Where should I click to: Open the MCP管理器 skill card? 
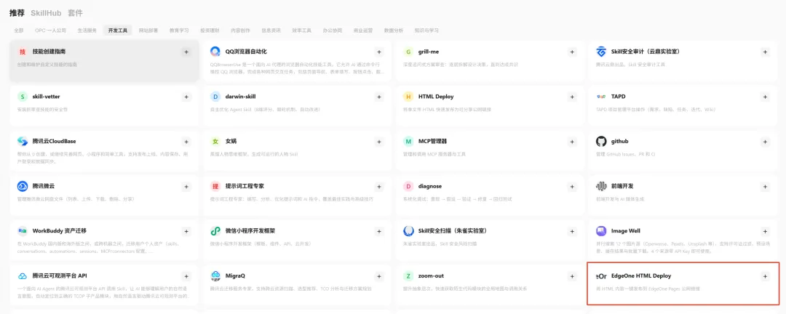point(490,150)
